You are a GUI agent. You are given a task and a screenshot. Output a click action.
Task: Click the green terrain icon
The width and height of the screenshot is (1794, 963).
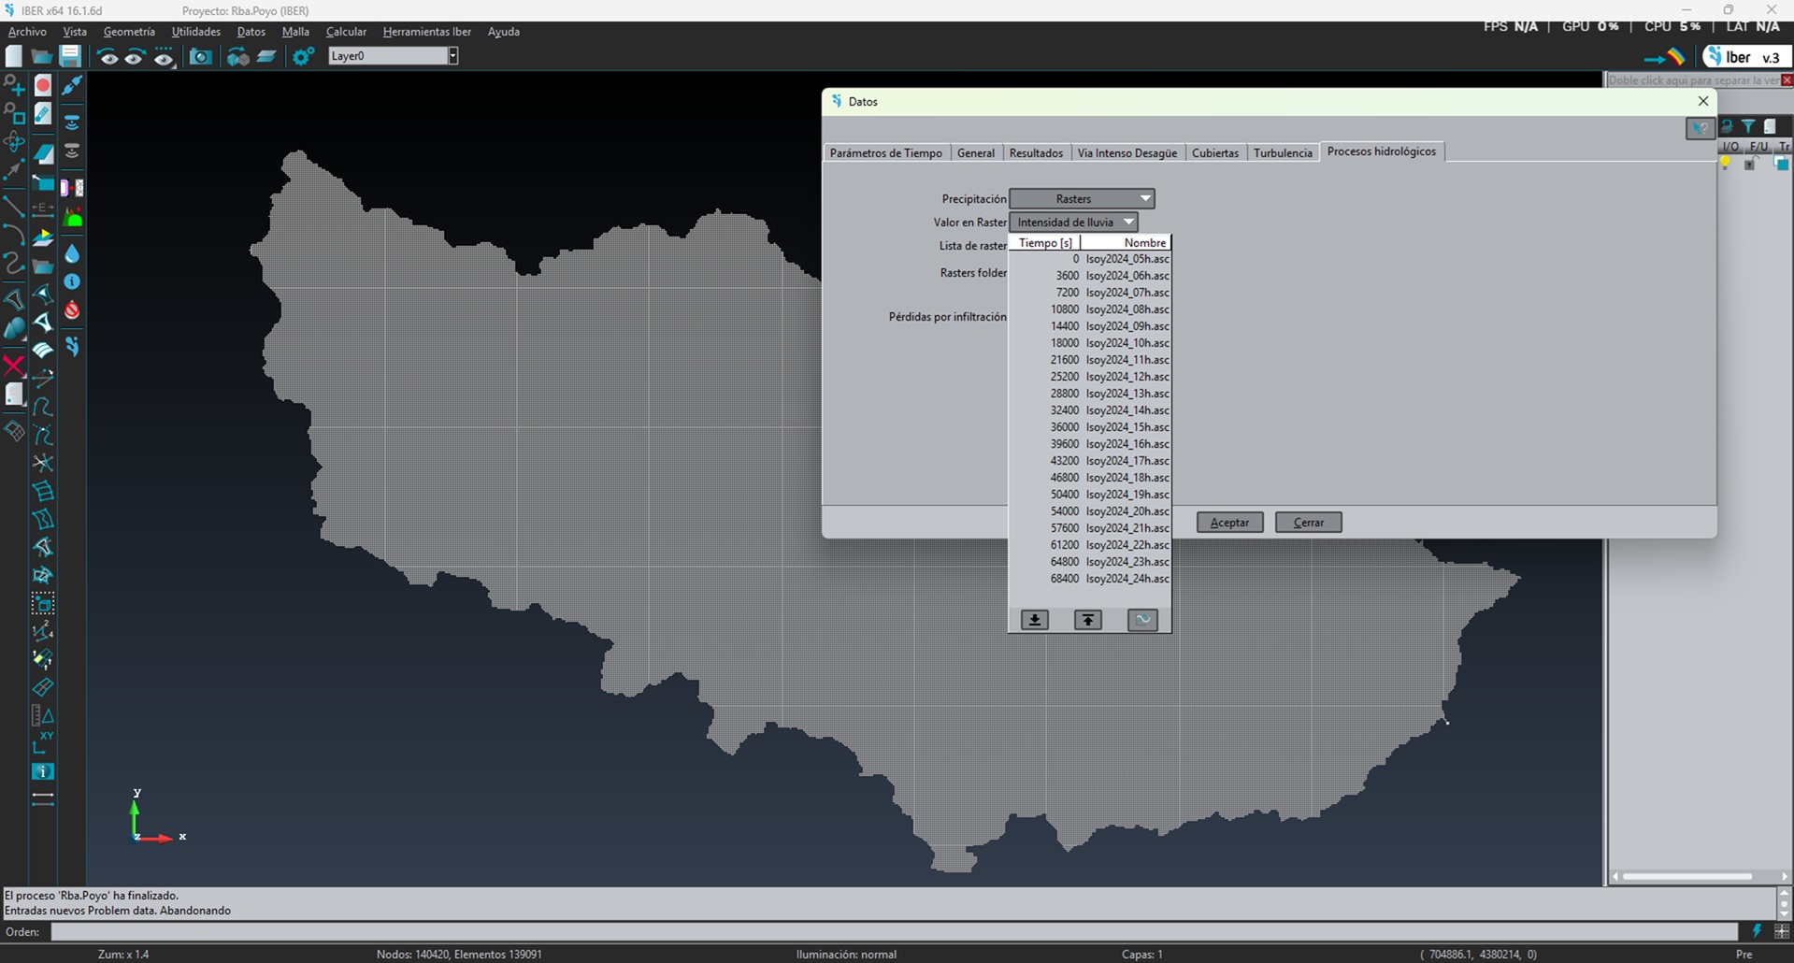point(72,219)
